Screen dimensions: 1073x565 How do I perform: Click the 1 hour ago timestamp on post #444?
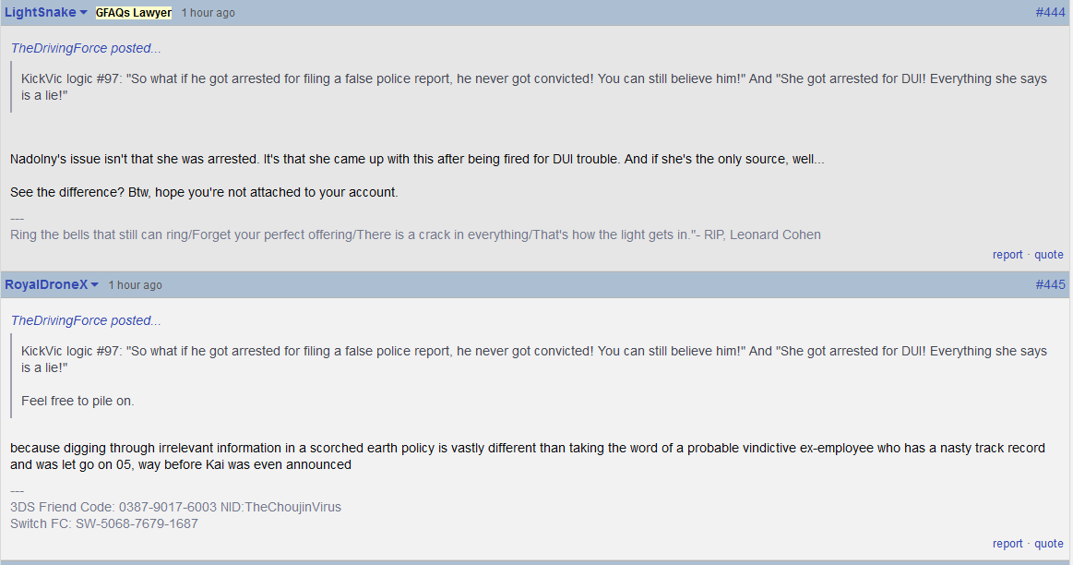[208, 13]
